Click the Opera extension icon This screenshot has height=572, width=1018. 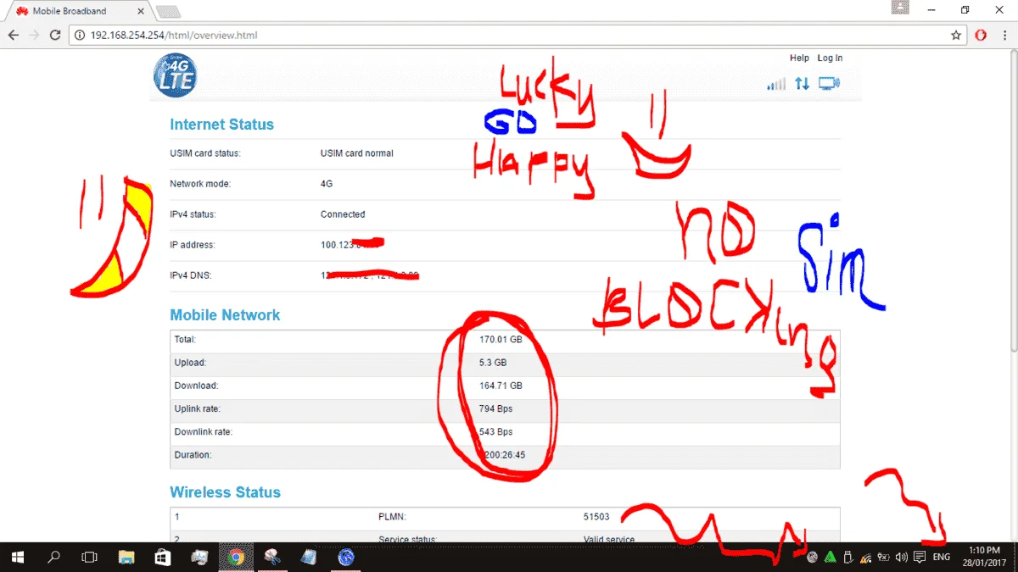(x=980, y=36)
